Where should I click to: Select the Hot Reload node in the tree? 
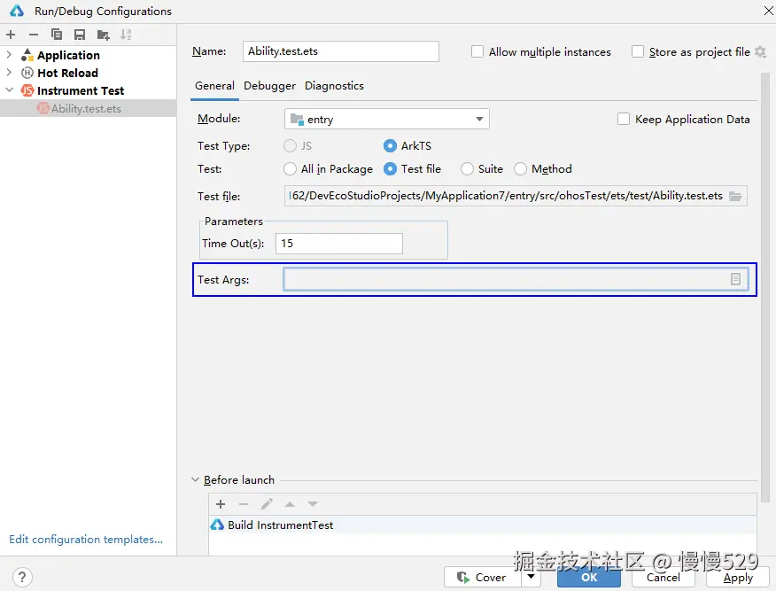point(68,73)
